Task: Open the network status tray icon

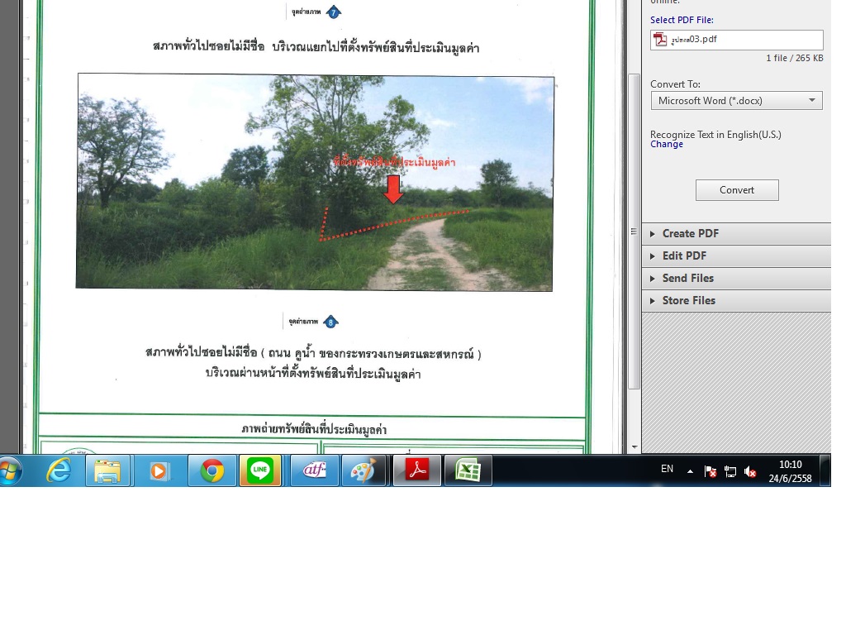Action: click(730, 471)
